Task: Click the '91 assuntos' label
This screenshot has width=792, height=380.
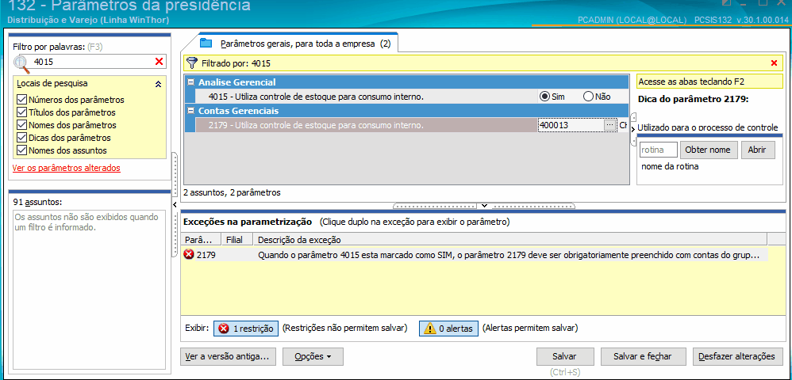Action: click(38, 202)
